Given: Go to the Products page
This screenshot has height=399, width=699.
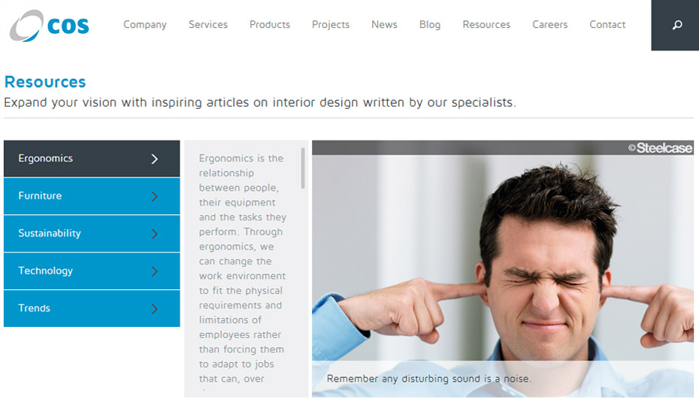Looking at the screenshot, I should point(270,25).
